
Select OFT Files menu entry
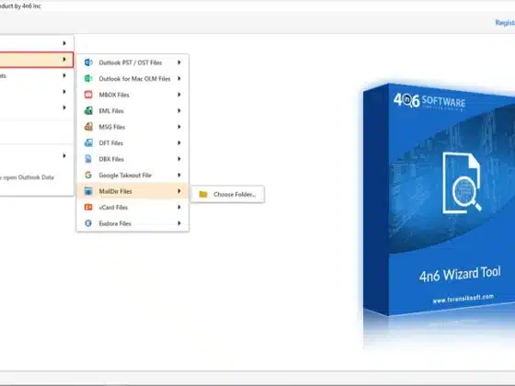132,142
